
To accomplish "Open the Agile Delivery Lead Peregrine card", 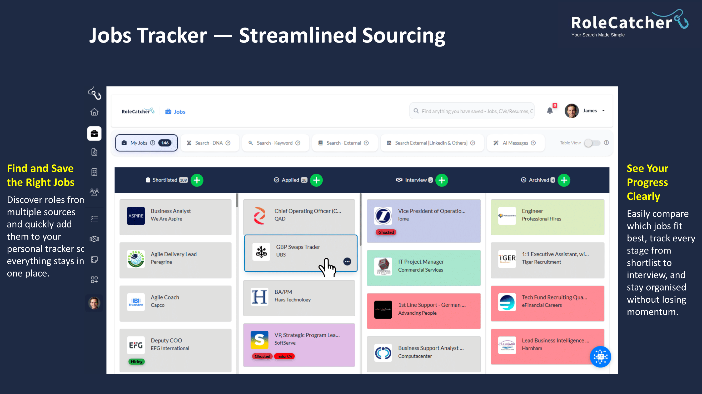I will (x=176, y=260).
